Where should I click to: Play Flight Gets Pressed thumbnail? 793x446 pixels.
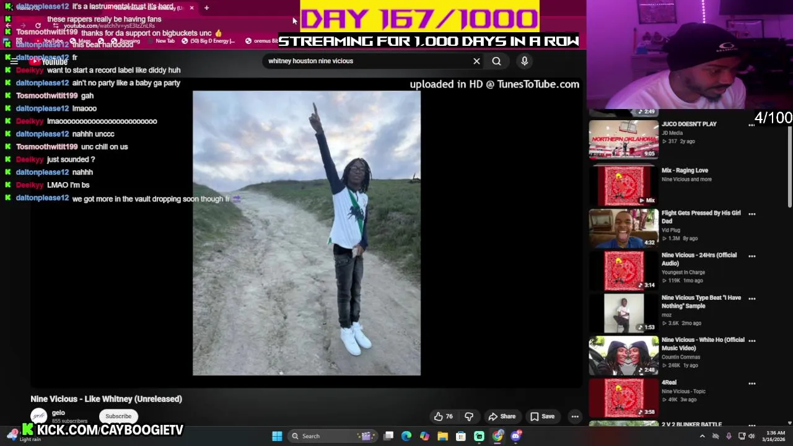(623, 228)
